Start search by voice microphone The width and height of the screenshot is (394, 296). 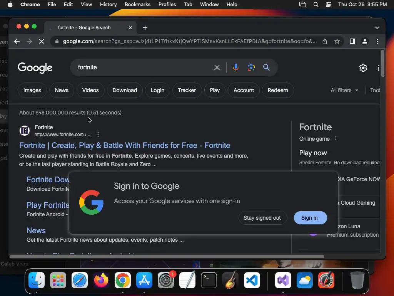[x=236, y=67]
